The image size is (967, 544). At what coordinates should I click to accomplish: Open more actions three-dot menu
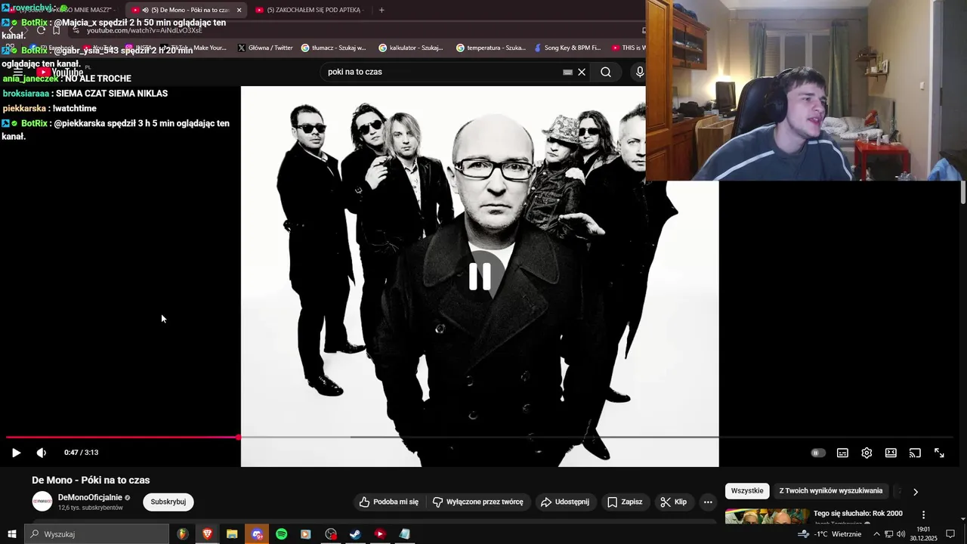pos(708,502)
